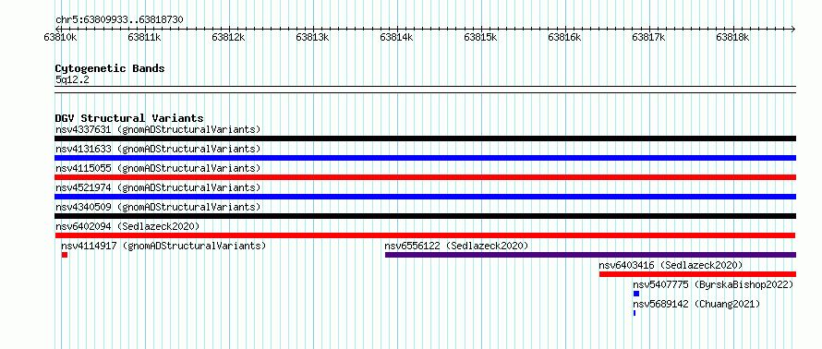Click the 63815k ruler position
Viewport: 822px width, 349px height.
[480, 37]
